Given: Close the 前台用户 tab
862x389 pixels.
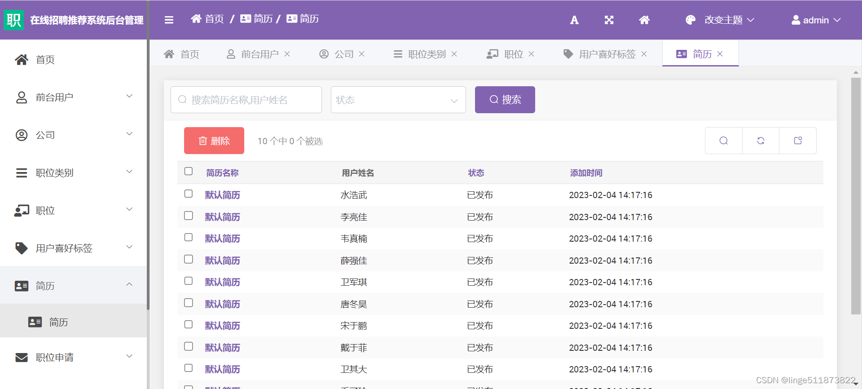Looking at the screenshot, I should [x=287, y=54].
